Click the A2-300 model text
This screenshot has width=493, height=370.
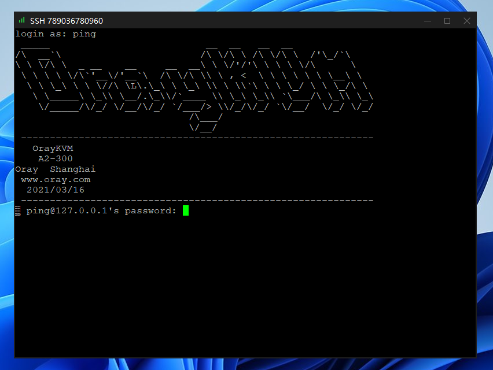56,158
